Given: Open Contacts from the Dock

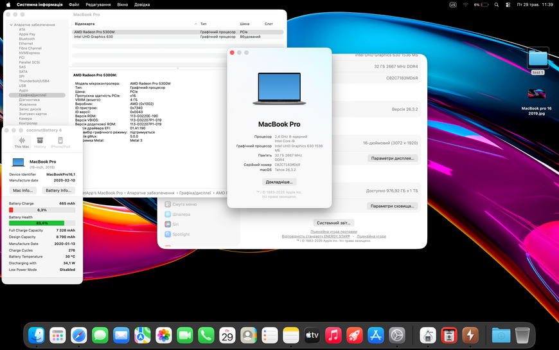Looking at the screenshot, I should (249, 335).
